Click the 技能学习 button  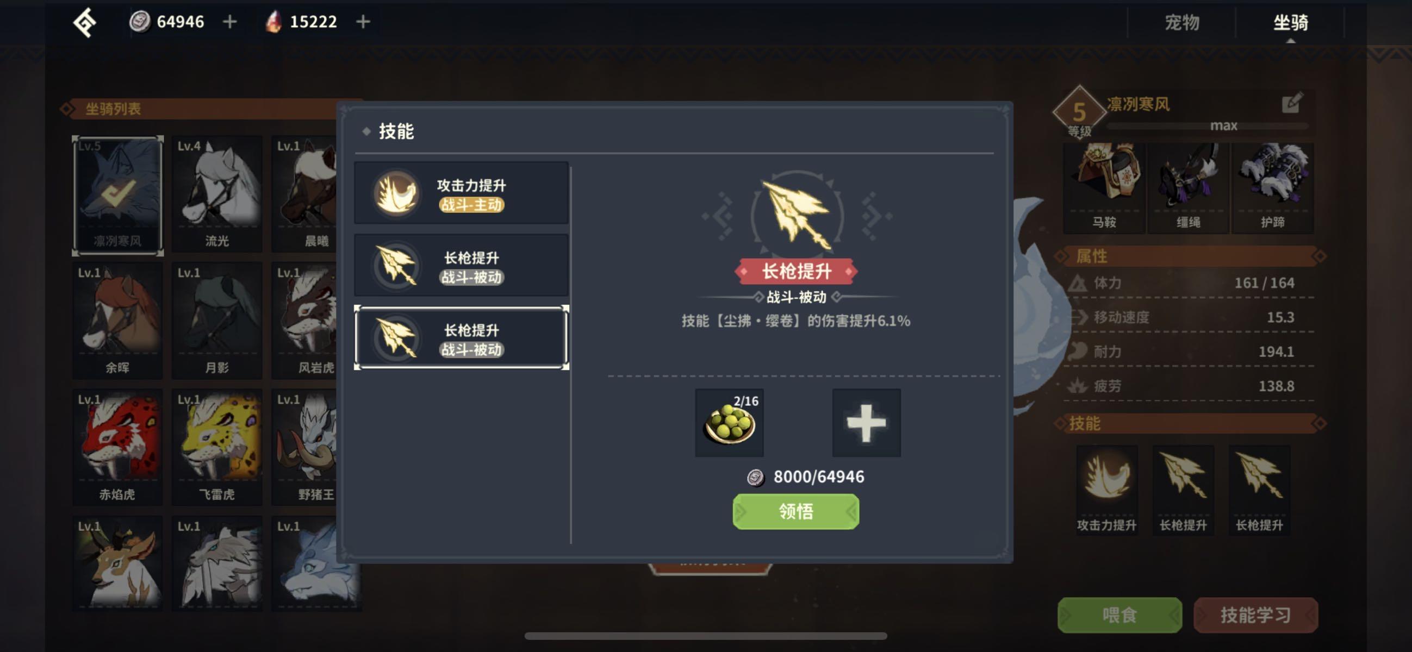click(x=1255, y=615)
